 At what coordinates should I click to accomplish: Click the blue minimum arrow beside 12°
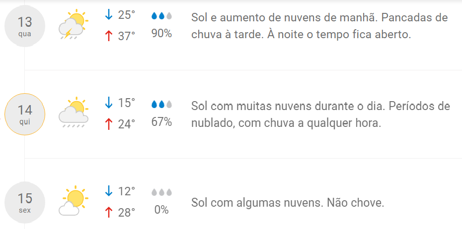pos(109,191)
